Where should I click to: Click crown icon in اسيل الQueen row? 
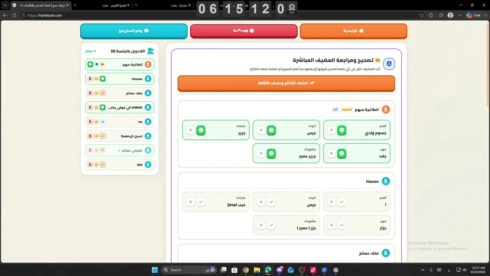96,136
